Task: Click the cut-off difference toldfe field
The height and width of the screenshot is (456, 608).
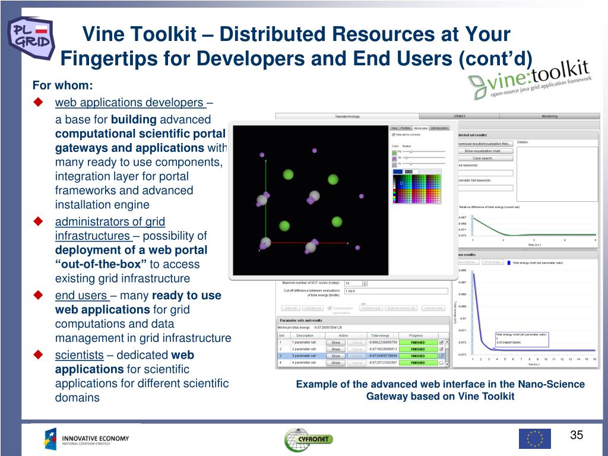Action: pos(396,291)
